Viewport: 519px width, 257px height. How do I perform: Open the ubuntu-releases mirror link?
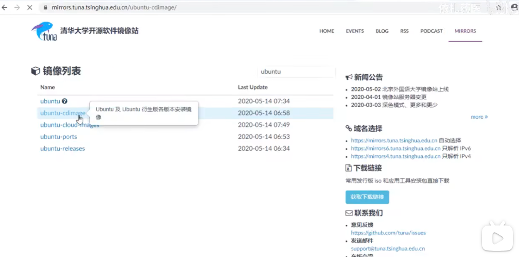click(x=62, y=149)
